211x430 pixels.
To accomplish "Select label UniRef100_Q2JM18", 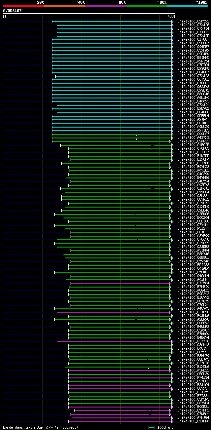I will (193, 312).
